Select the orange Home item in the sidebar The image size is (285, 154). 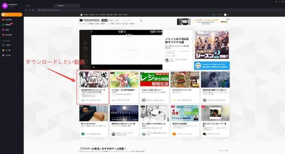pos(12,15)
